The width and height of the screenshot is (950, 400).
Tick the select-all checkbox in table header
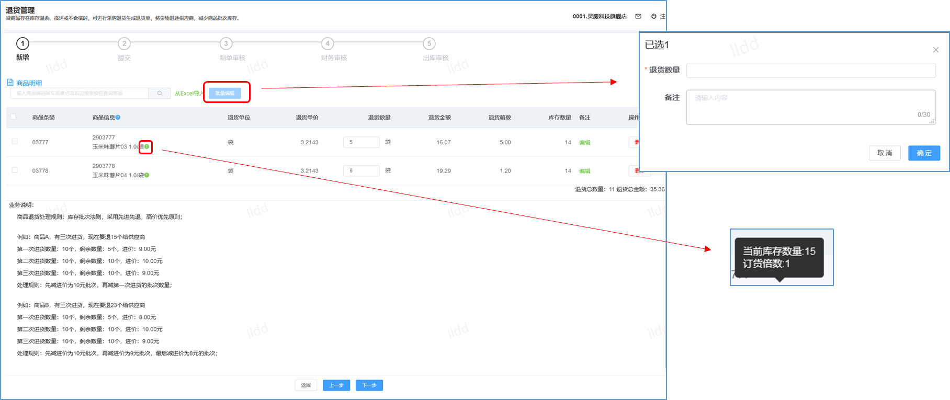[x=13, y=117]
